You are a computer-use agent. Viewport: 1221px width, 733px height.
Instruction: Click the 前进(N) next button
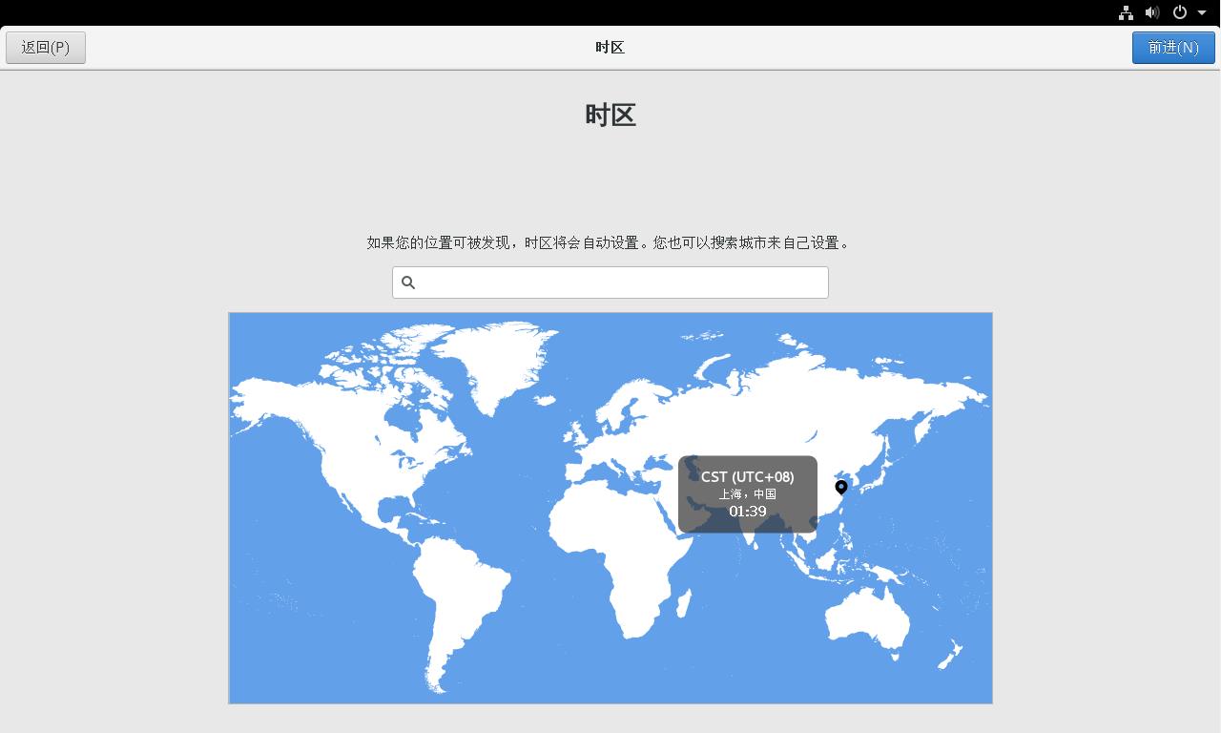point(1173,48)
